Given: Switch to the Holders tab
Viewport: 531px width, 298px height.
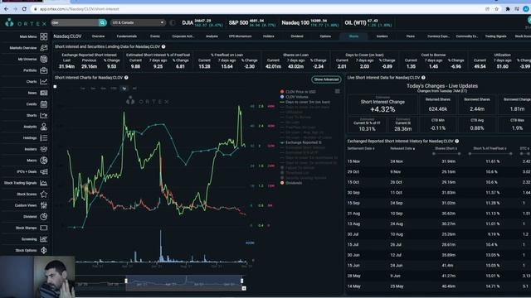Looking at the screenshot, I should tap(269, 36).
